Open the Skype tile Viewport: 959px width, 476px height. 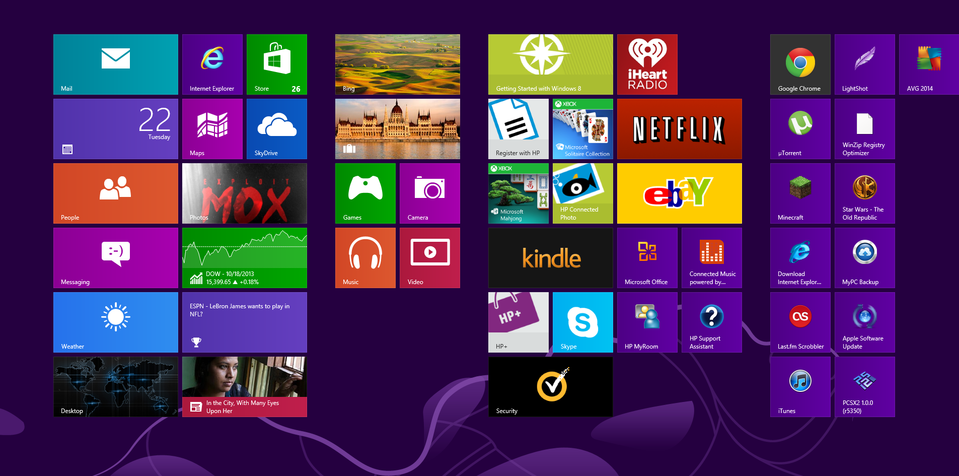click(x=582, y=322)
